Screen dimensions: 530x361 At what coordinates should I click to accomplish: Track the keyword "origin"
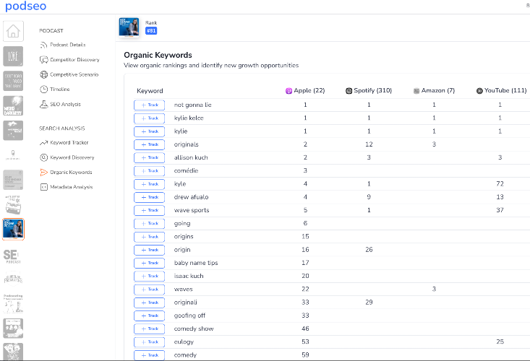(x=150, y=250)
